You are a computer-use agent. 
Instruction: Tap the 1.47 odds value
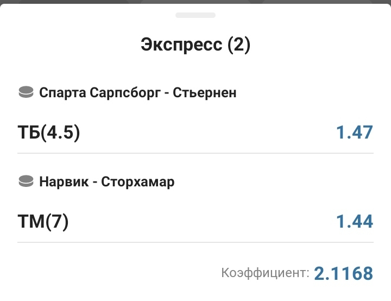point(355,132)
